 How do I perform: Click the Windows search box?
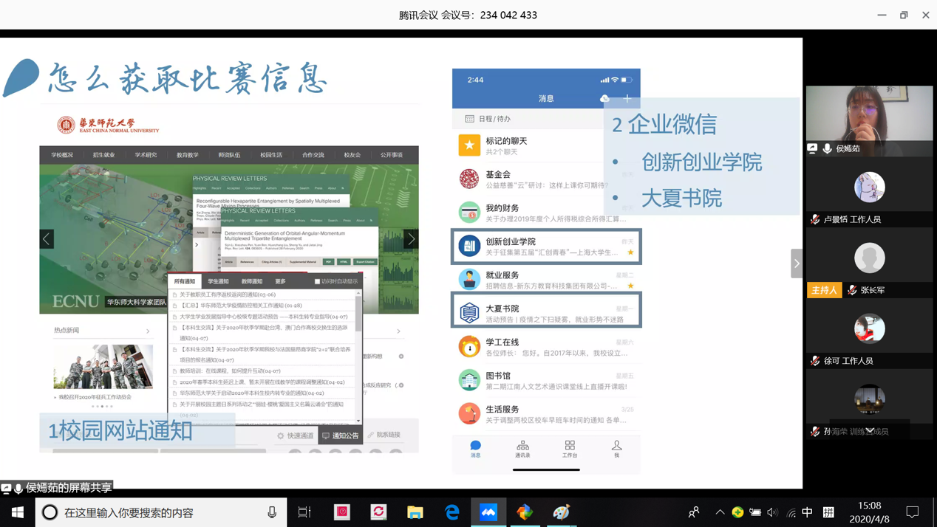point(161,512)
